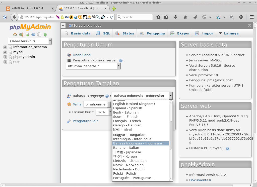Bookmark the page using the star icon
Image resolution: width=257 pixels, height=187 pixels.
(x=158, y=17)
